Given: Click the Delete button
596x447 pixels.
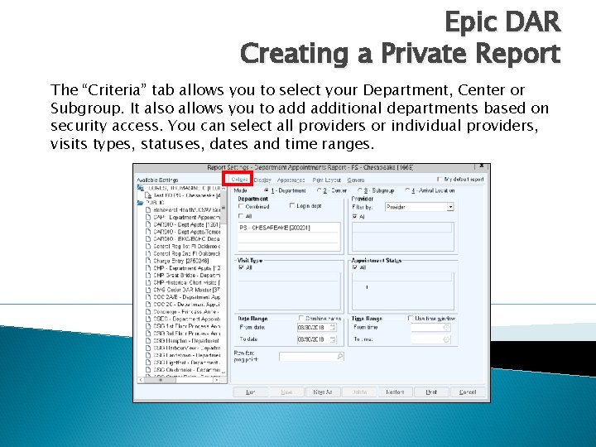Looking at the screenshot, I should tap(359, 392).
